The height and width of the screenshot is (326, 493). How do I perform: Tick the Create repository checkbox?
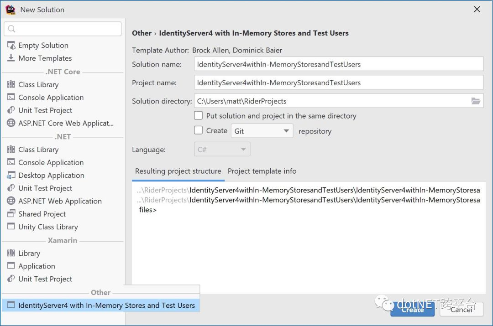(199, 130)
